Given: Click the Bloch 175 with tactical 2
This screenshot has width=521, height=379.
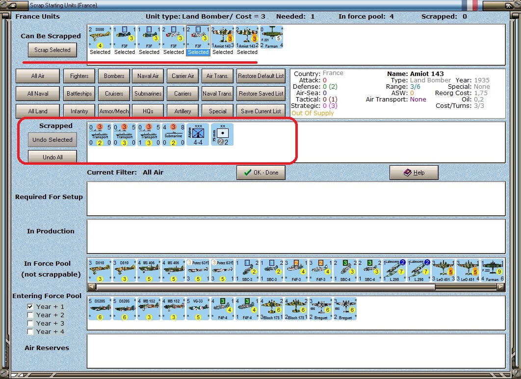Looking at the screenshot, I should click(x=296, y=309).
